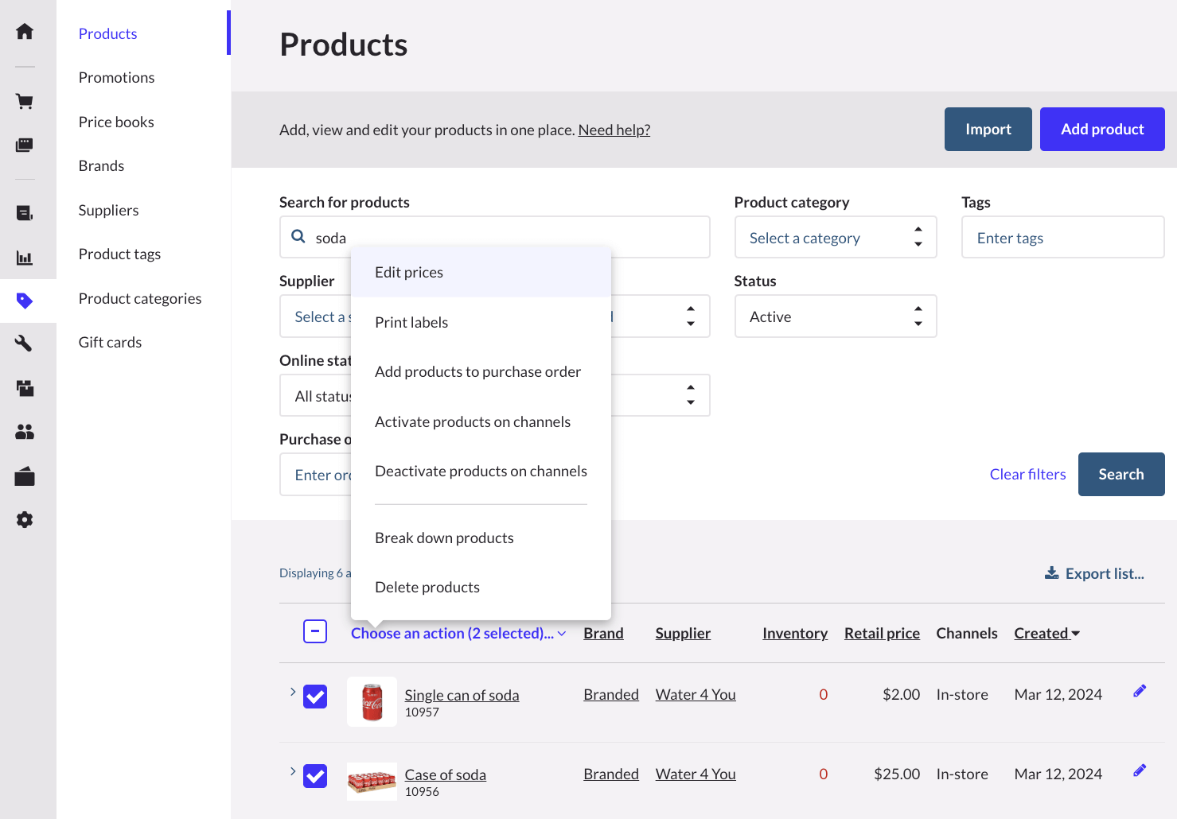Open the Settings gear icon
This screenshot has width=1177, height=819.
(24, 519)
